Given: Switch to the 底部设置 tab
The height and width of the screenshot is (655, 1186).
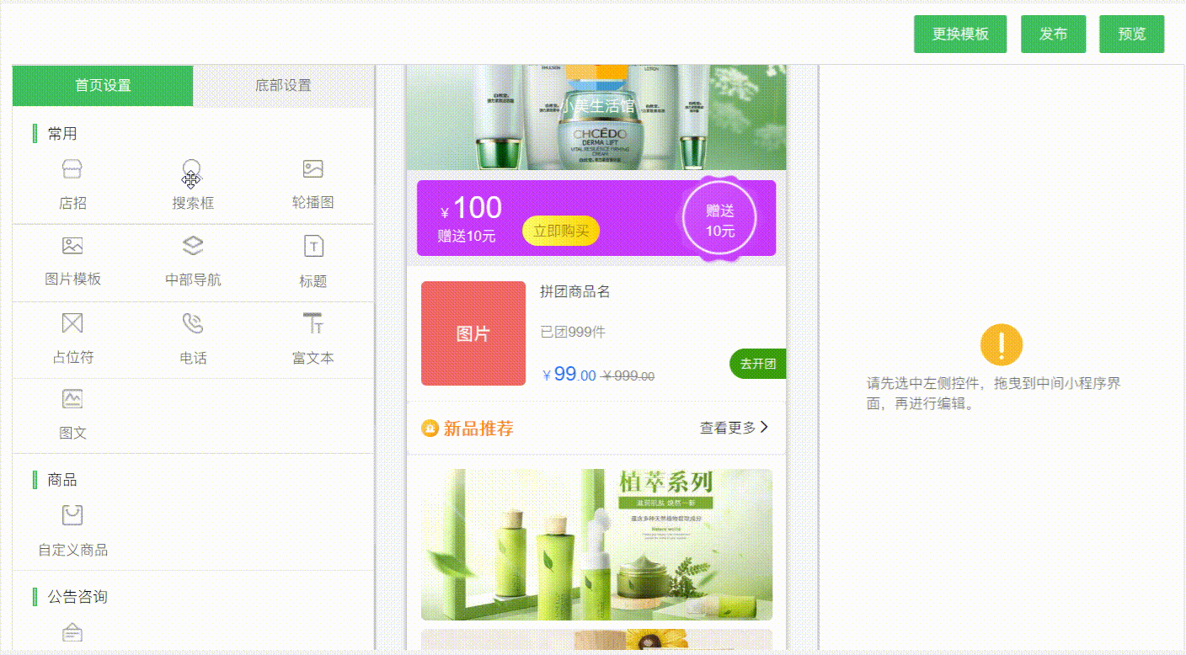Looking at the screenshot, I should tap(283, 85).
